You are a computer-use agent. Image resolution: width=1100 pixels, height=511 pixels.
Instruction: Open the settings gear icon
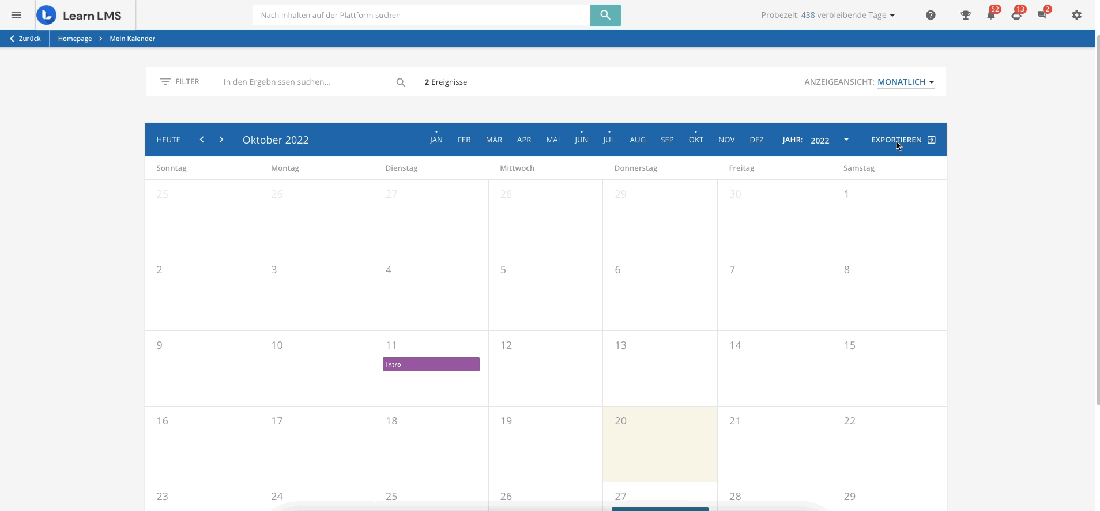1077,16
